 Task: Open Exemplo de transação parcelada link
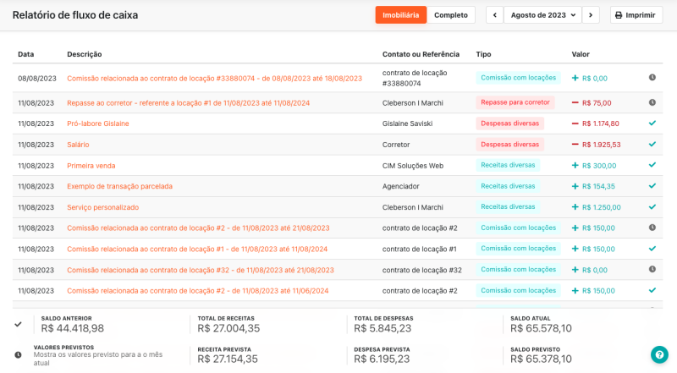pos(119,186)
